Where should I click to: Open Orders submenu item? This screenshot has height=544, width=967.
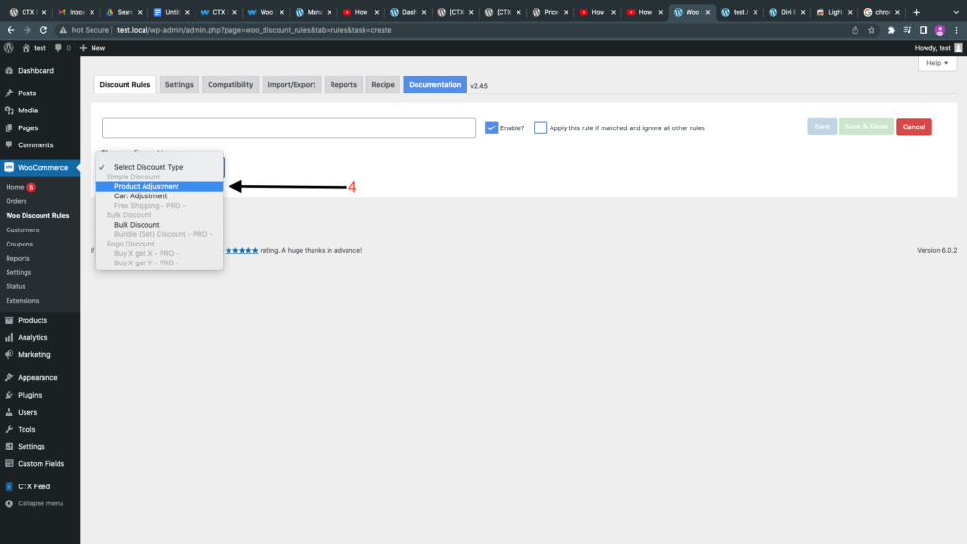click(x=16, y=201)
